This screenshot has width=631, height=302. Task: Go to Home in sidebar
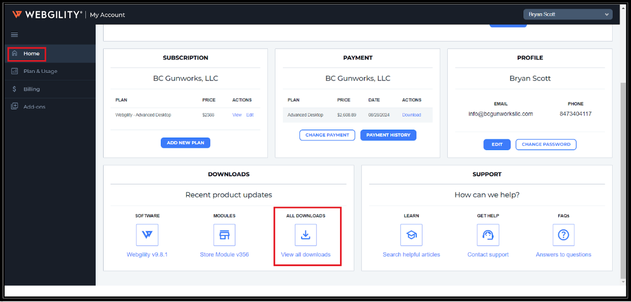(31, 54)
